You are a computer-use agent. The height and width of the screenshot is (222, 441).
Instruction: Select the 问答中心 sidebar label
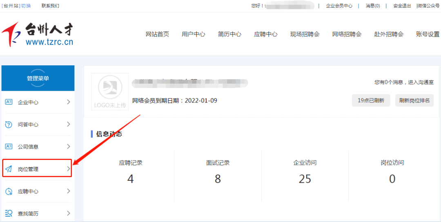pyautogui.click(x=28, y=124)
